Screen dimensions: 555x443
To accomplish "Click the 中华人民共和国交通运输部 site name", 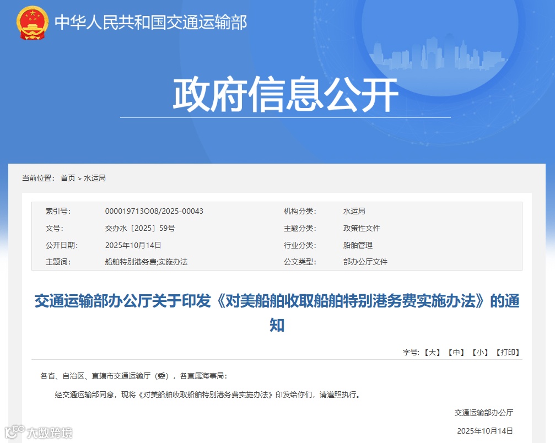I will 151,23.
